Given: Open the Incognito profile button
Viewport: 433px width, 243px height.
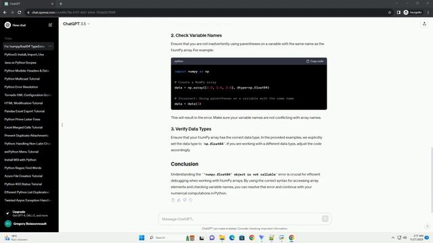Looking at the screenshot, I should [x=413, y=12].
